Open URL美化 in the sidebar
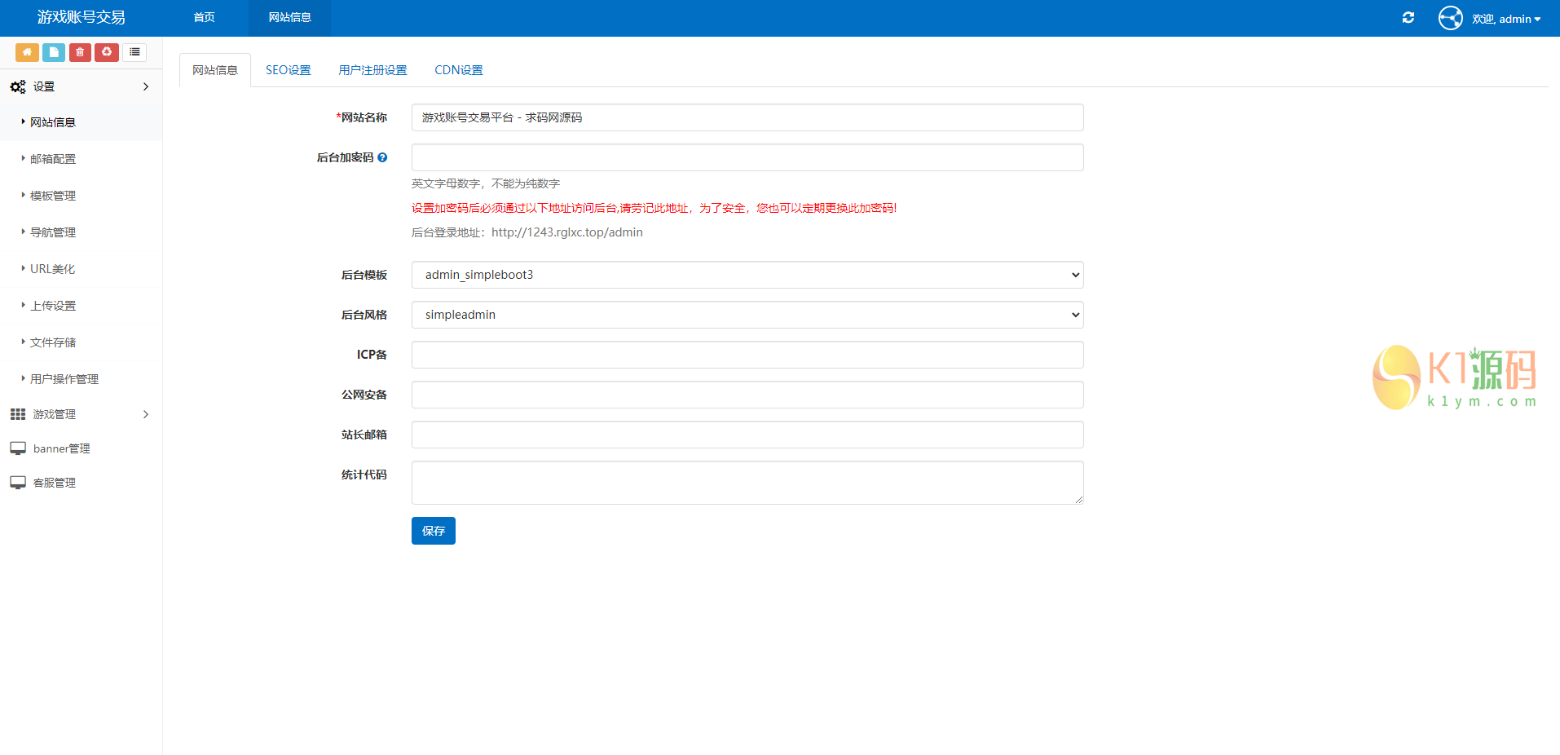Image resolution: width=1560 pixels, height=755 pixels. click(x=53, y=269)
